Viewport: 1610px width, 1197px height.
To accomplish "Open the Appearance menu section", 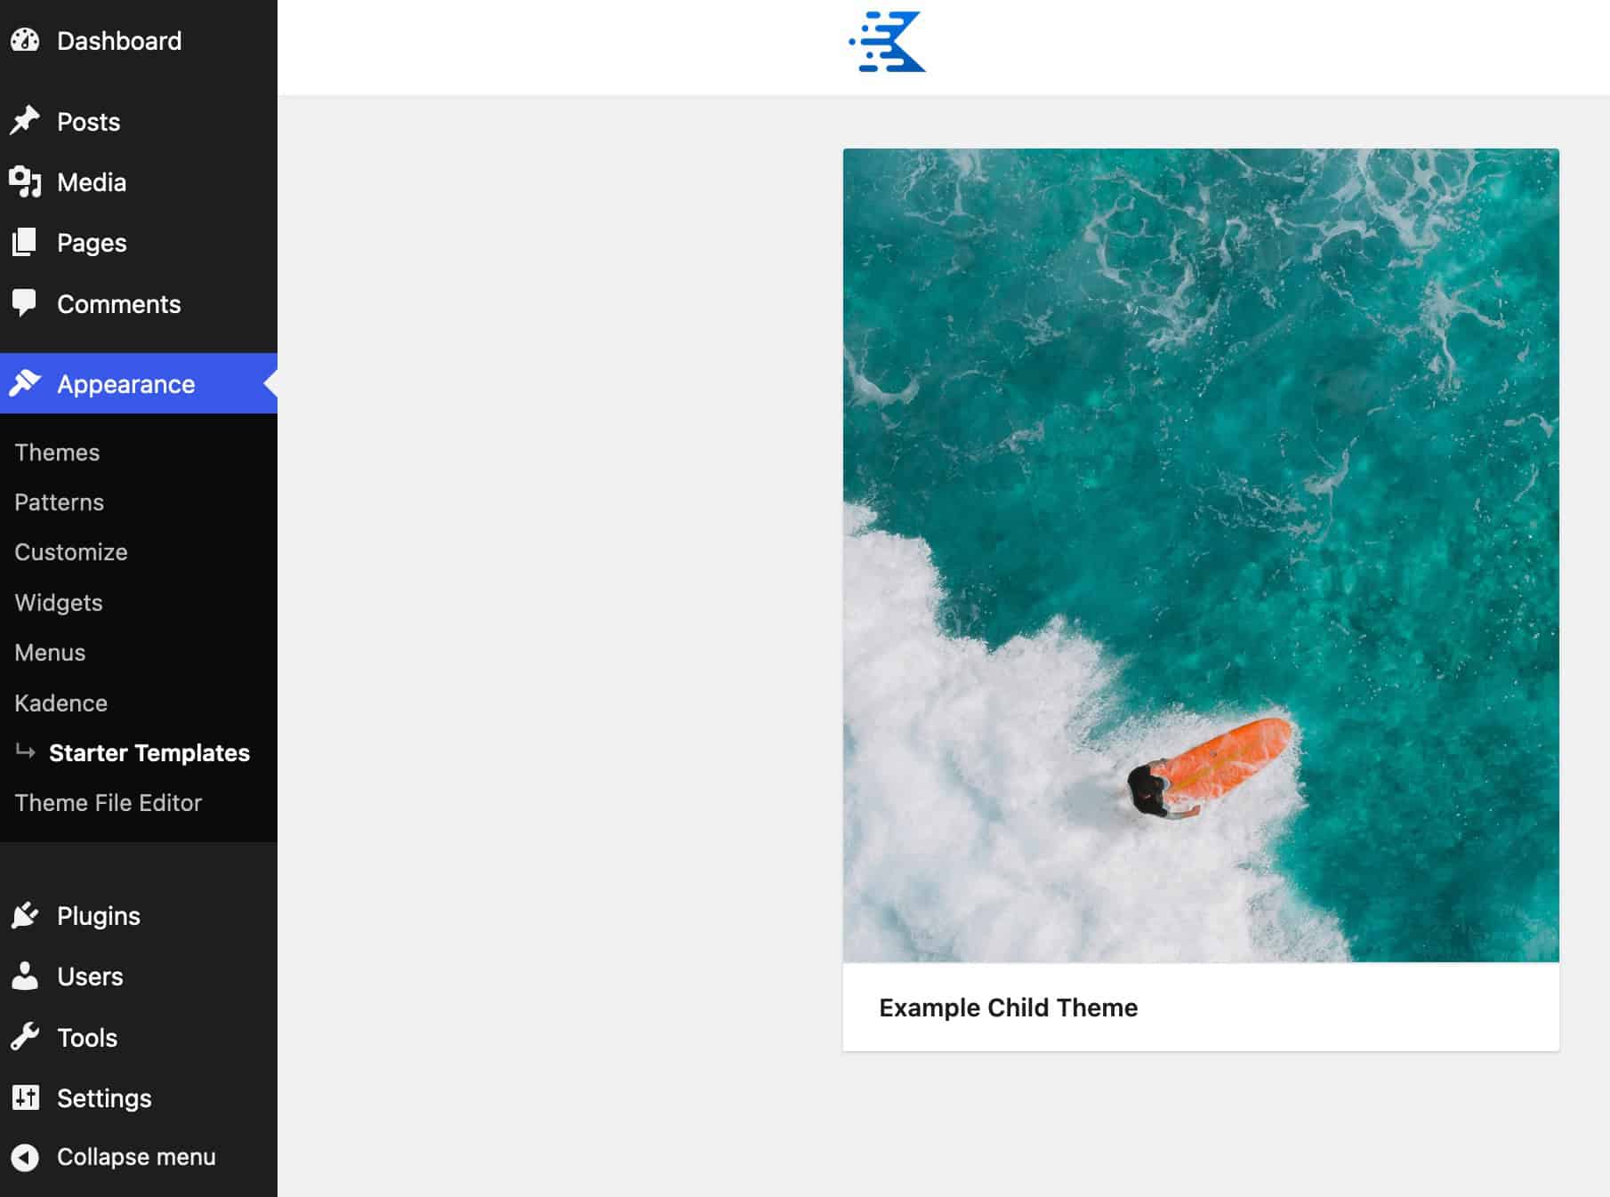I will [x=125, y=383].
